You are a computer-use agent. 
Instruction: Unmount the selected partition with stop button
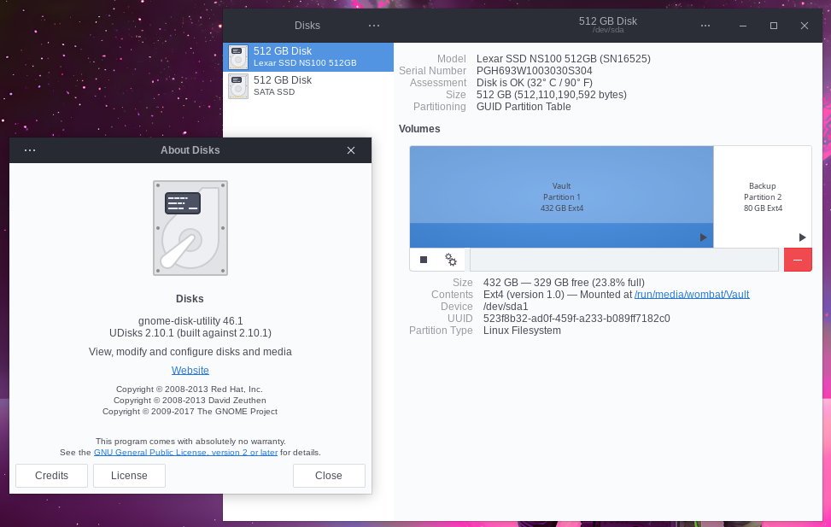(424, 260)
